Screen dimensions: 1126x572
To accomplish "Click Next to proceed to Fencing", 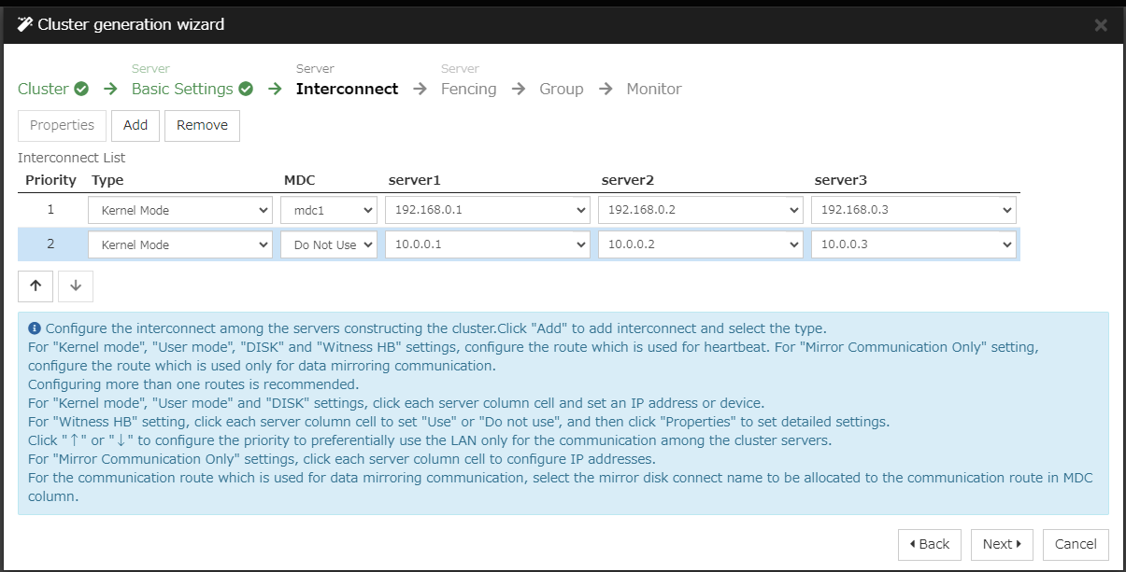I will pyautogui.click(x=1002, y=545).
